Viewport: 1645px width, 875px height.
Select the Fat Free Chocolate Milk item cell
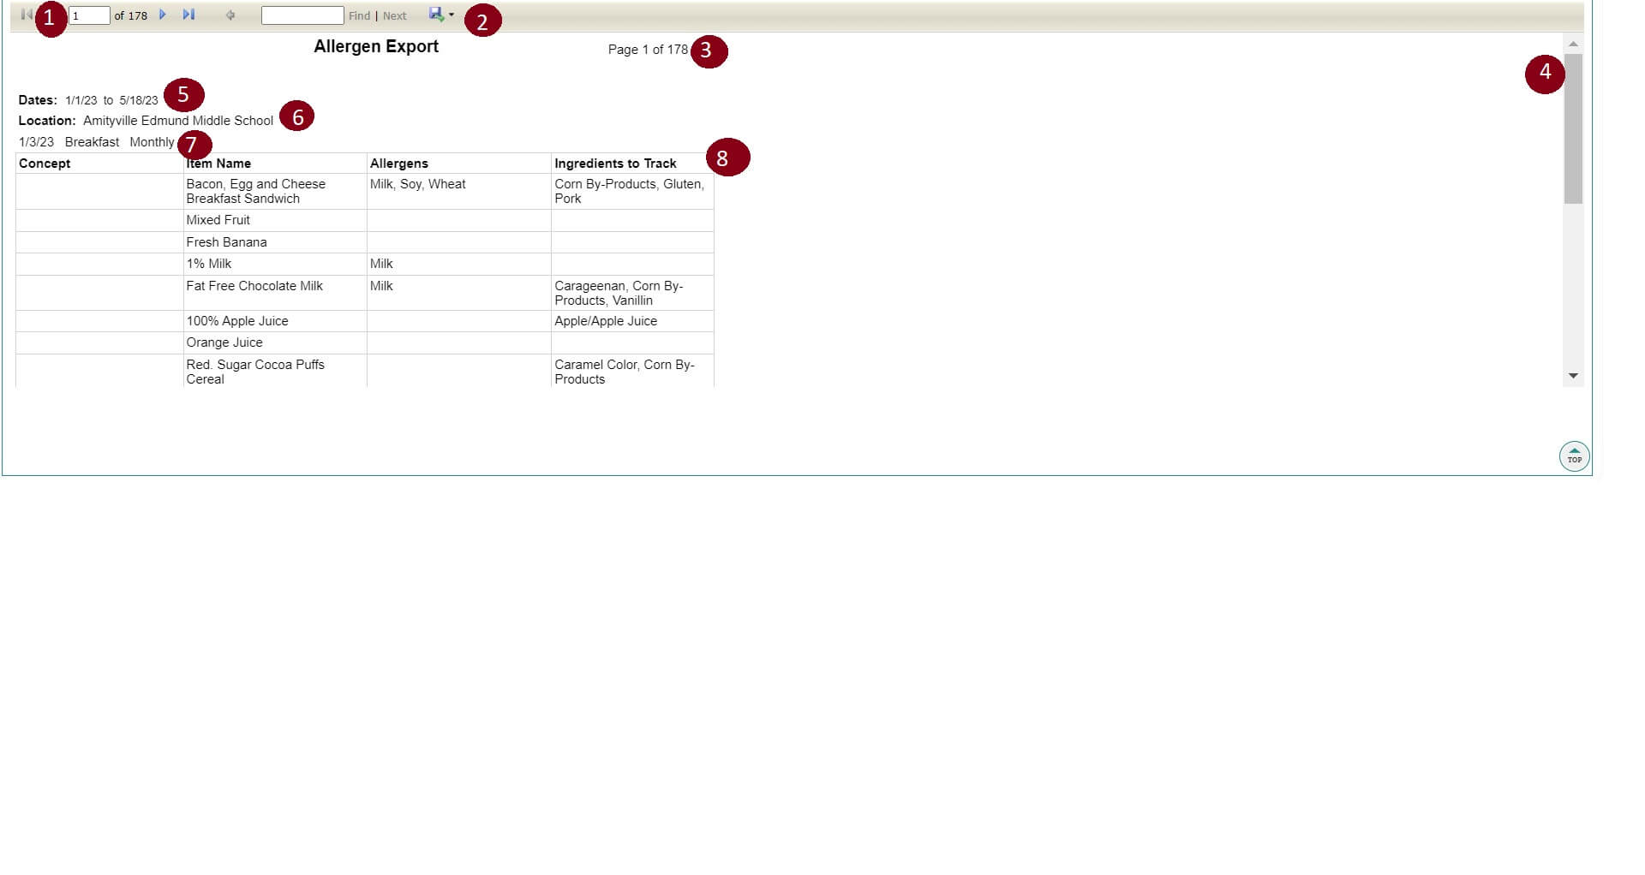[254, 286]
